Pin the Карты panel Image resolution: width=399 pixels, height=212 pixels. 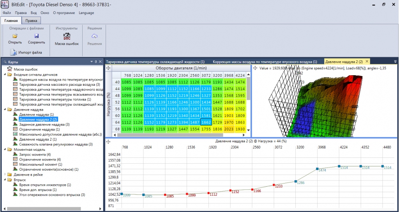coord(96,62)
